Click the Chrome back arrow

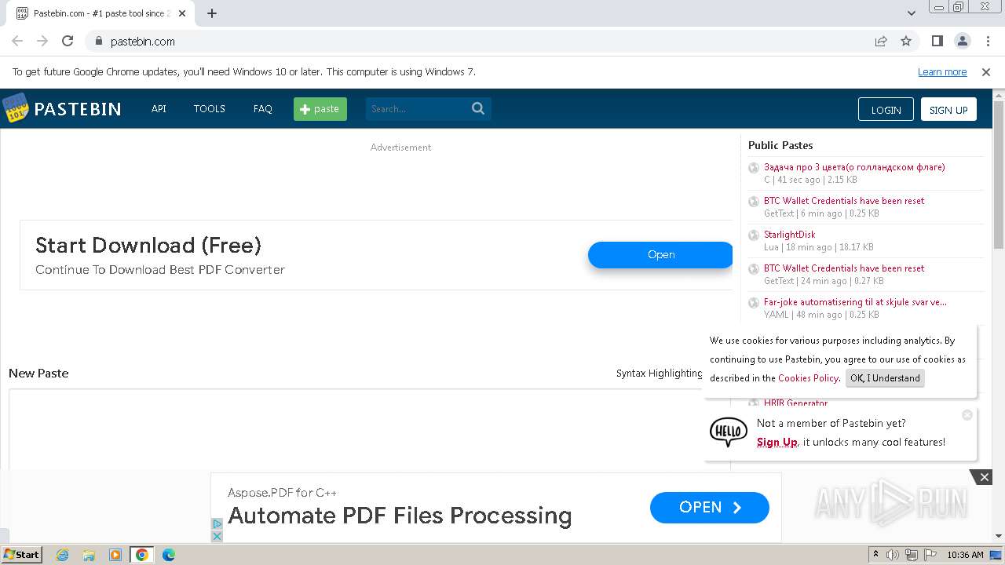click(x=17, y=41)
